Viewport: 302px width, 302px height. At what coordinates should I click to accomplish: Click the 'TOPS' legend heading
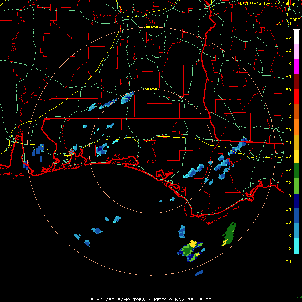pos(295,20)
